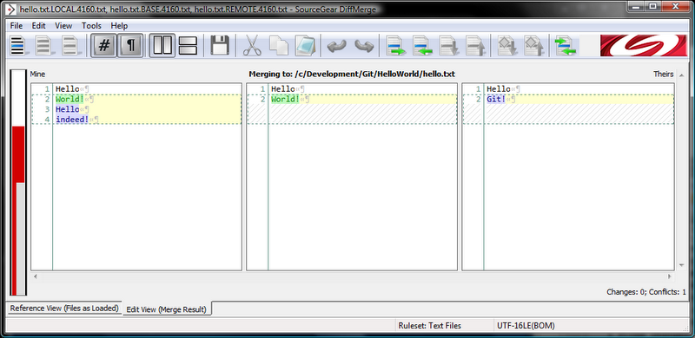This screenshot has width=695, height=338.
Task: Toggle line numbers with the # button
Action: 103,46
